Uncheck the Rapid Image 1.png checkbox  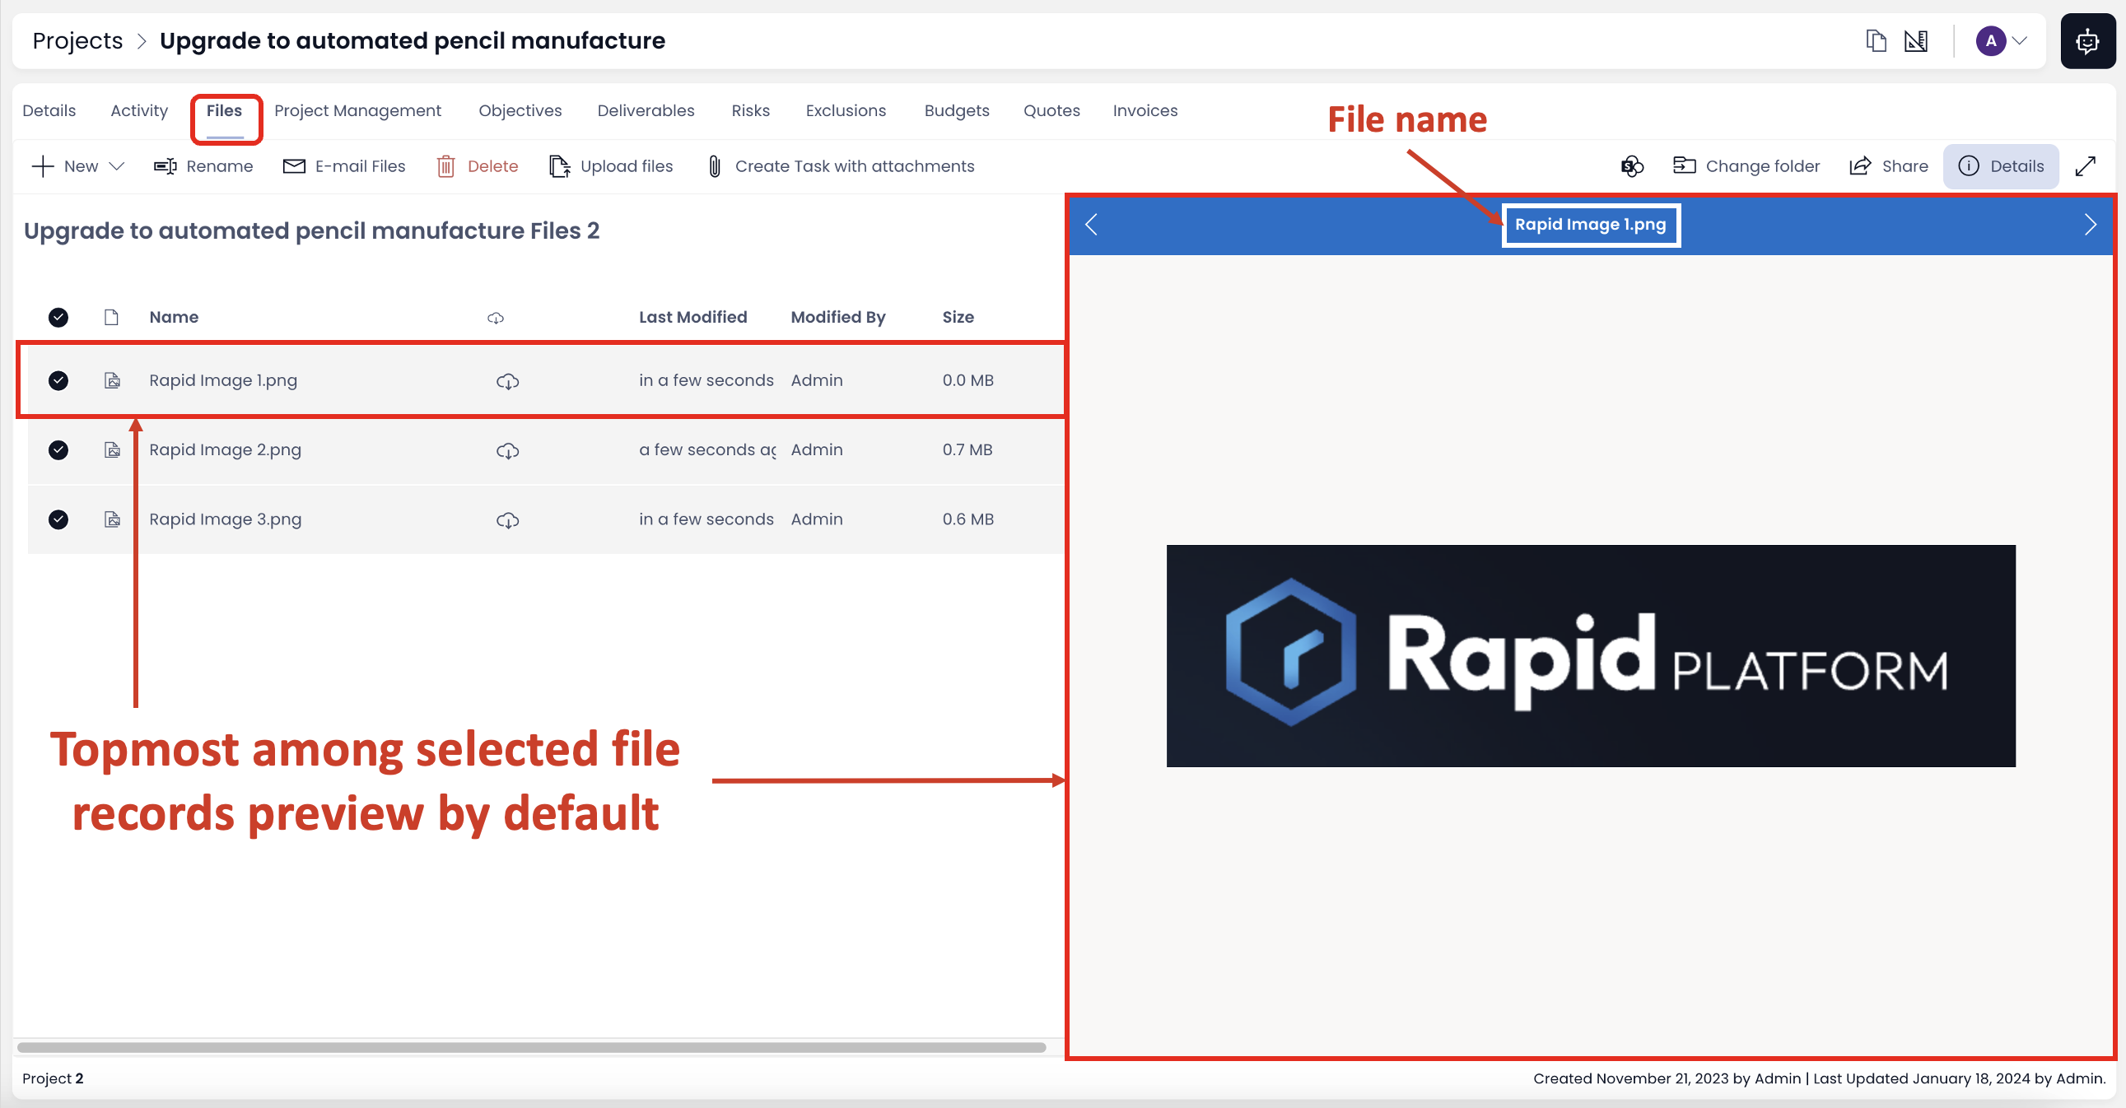pos(58,380)
